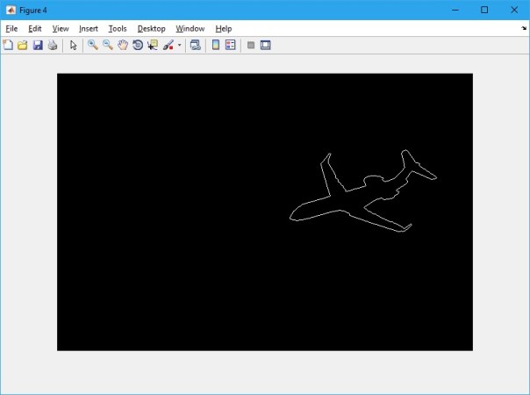Expand the Brush tool color dropdown arrow
The width and height of the screenshot is (530, 395).
coord(180,45)
